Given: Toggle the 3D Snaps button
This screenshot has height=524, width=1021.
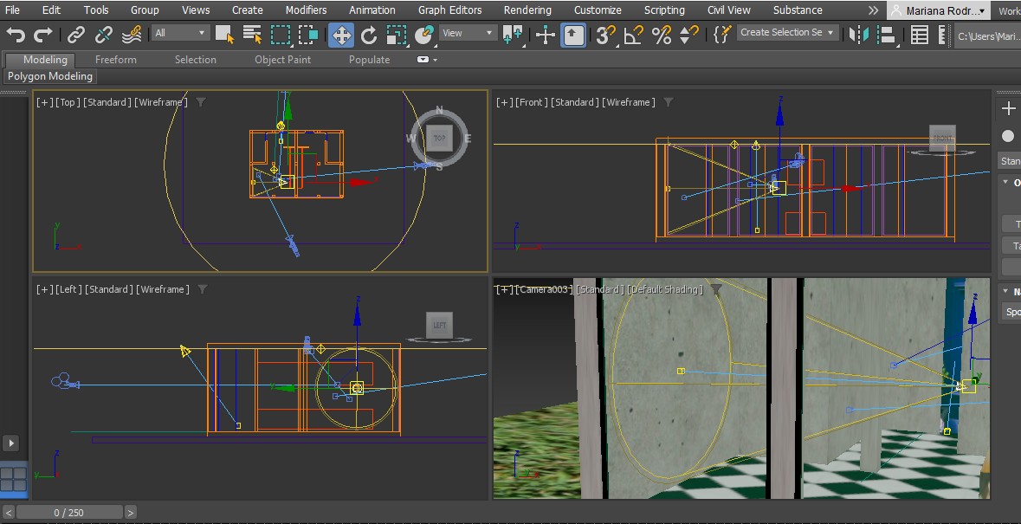Looking at the screenshot, I should click(x=606, y=35).
